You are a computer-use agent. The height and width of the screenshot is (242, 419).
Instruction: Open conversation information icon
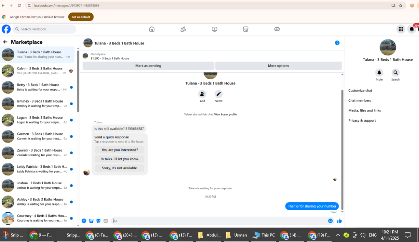point(337,43)
